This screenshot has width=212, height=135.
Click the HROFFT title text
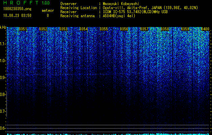click(x=21, y=3)
